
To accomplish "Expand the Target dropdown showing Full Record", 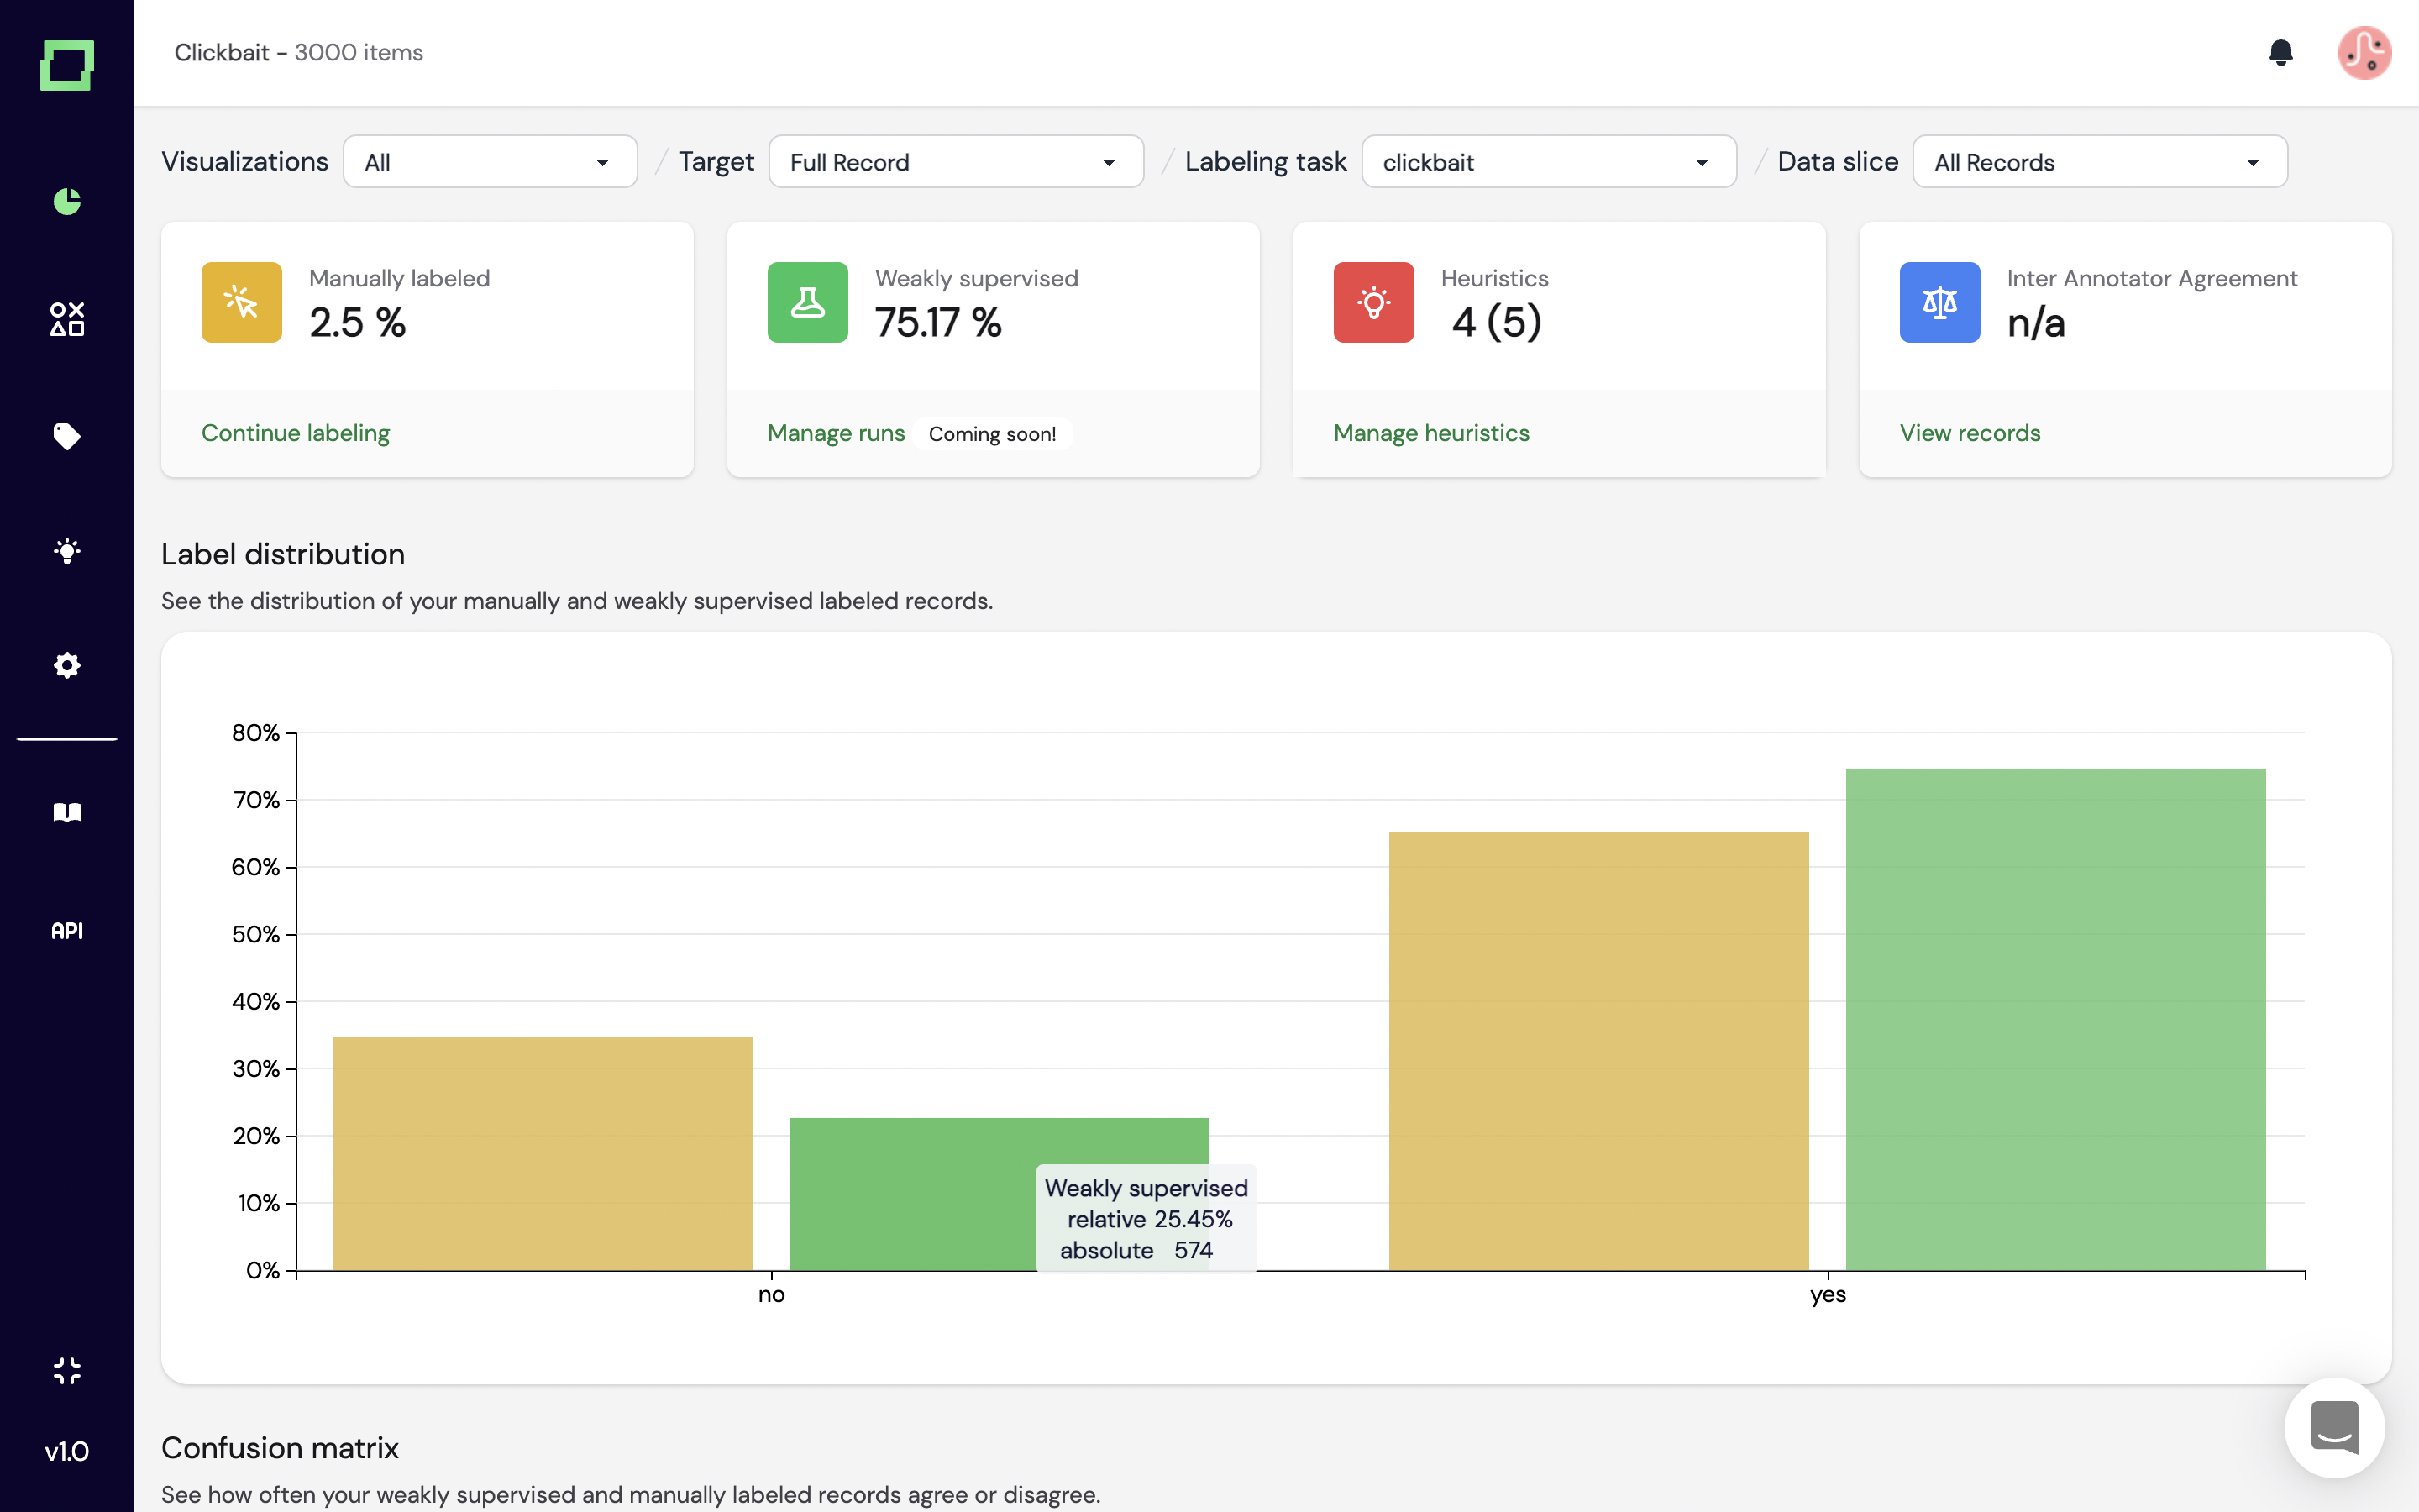I will (955, 162).
